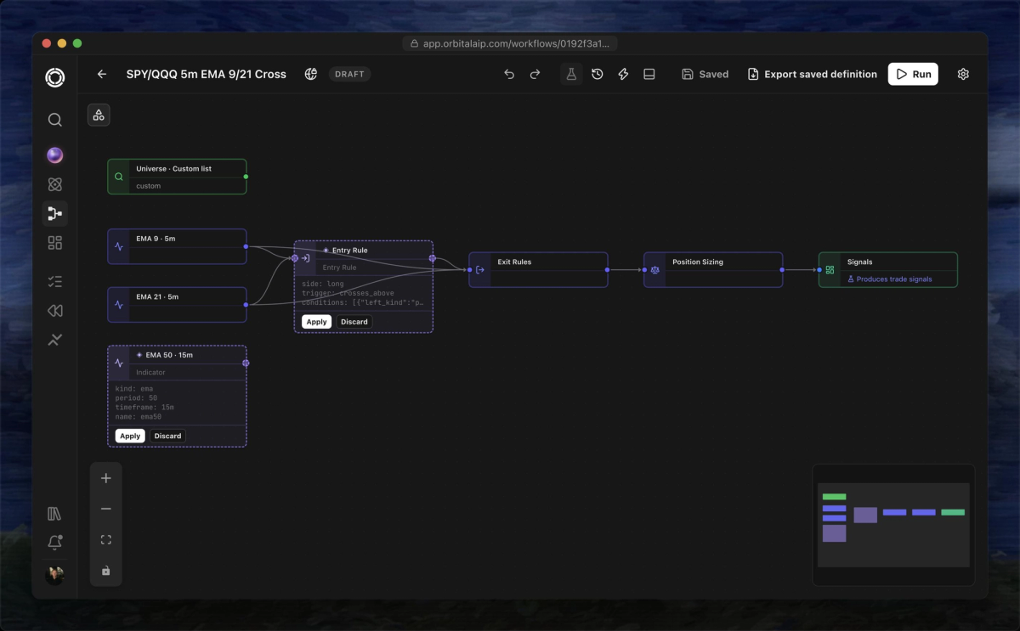This screenshot has height=631, width=1020.
Task: Run the workflow
Action: [x=913, y=74]
